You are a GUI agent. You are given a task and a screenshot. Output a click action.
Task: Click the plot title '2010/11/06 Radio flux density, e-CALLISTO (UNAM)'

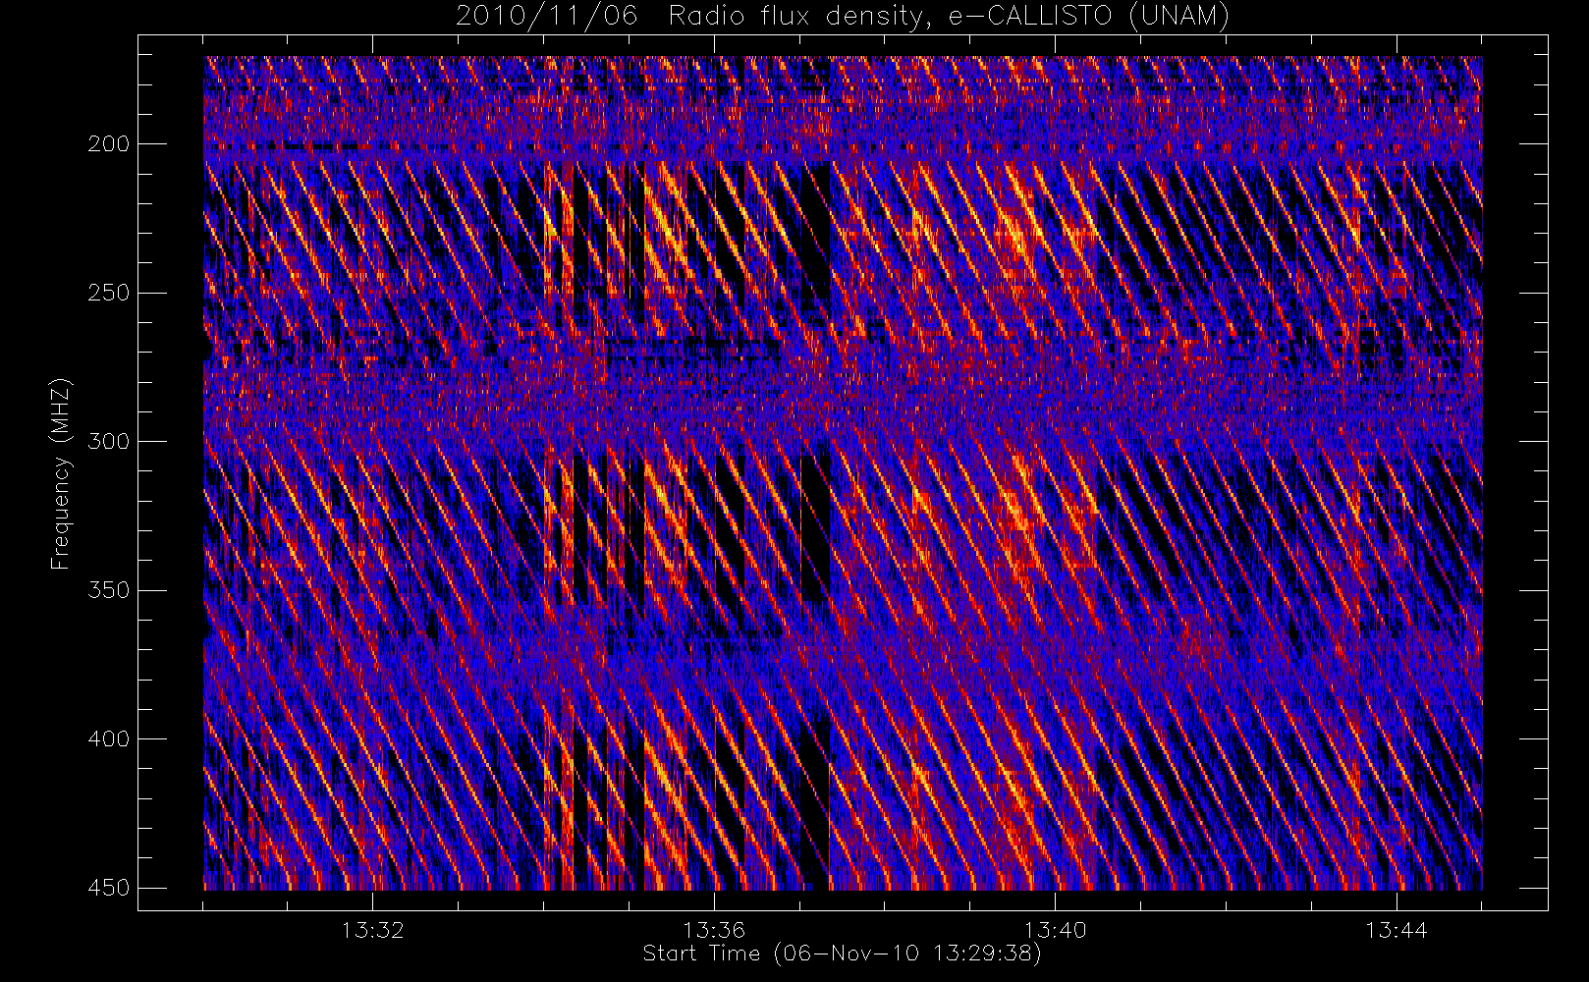pyautogui.click(x=843, y=17)
